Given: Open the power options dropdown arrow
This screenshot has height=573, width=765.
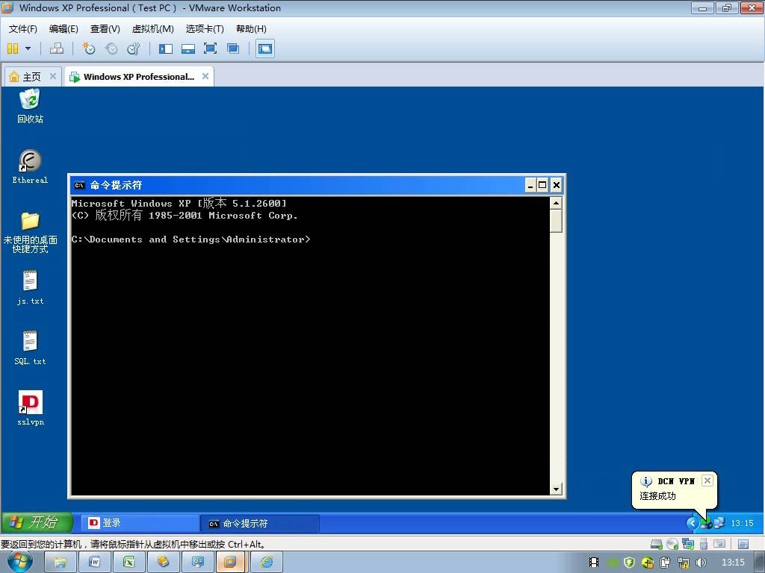Looking at the screenshot, I should (28, 48).
